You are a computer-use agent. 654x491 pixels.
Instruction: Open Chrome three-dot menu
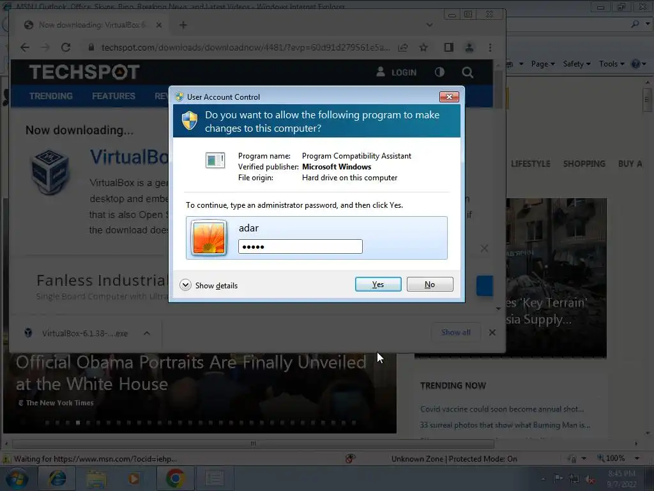tap(490, 47)
